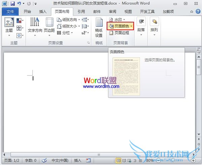
Task: Open the theme colors dropdown icon
Action: 20,20
